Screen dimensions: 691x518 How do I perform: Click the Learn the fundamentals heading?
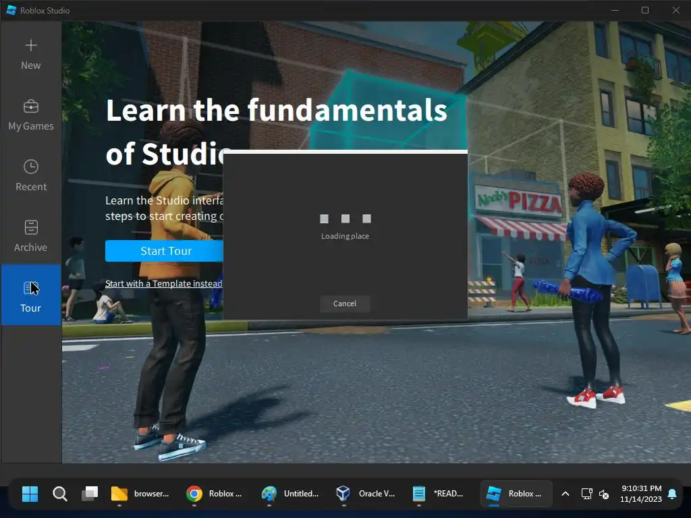coord(276,132)
